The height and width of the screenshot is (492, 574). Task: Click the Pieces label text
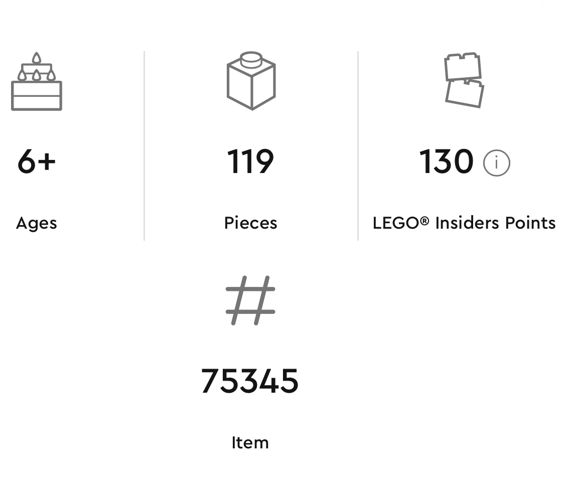coord(251,223)
